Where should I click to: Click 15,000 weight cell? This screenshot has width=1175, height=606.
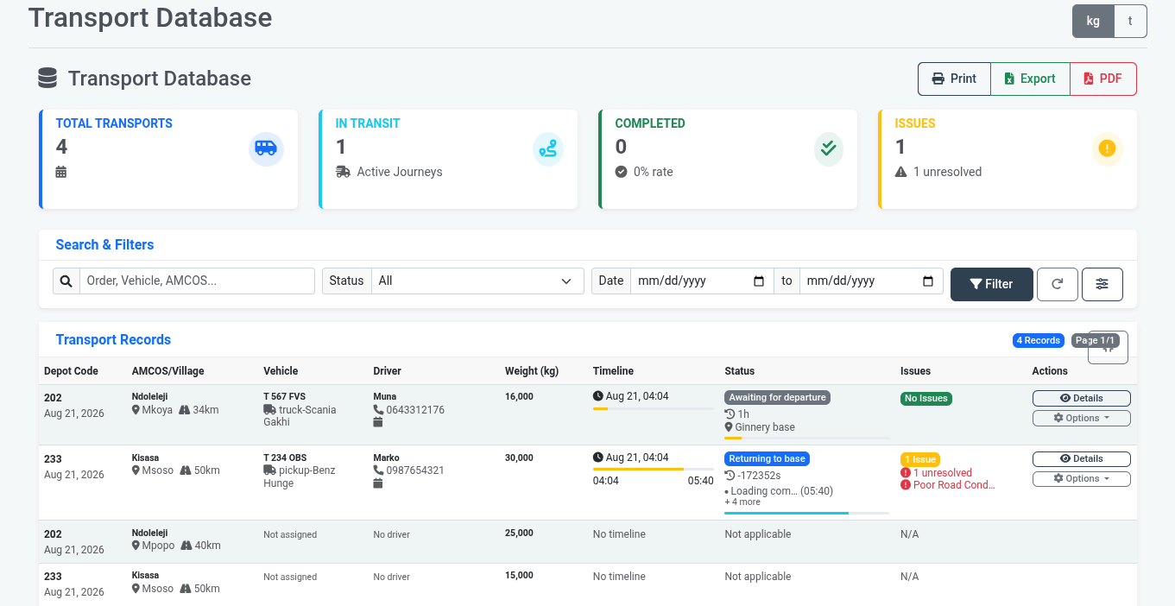click(x=519, y=576)
